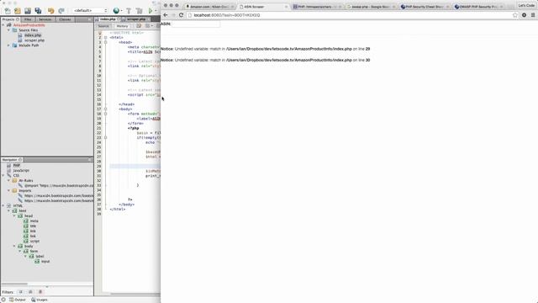The width and height of the screenshot is (538, 303).
Task: Reload the localhost page in the browser
Action: click(x=182, y=15)
